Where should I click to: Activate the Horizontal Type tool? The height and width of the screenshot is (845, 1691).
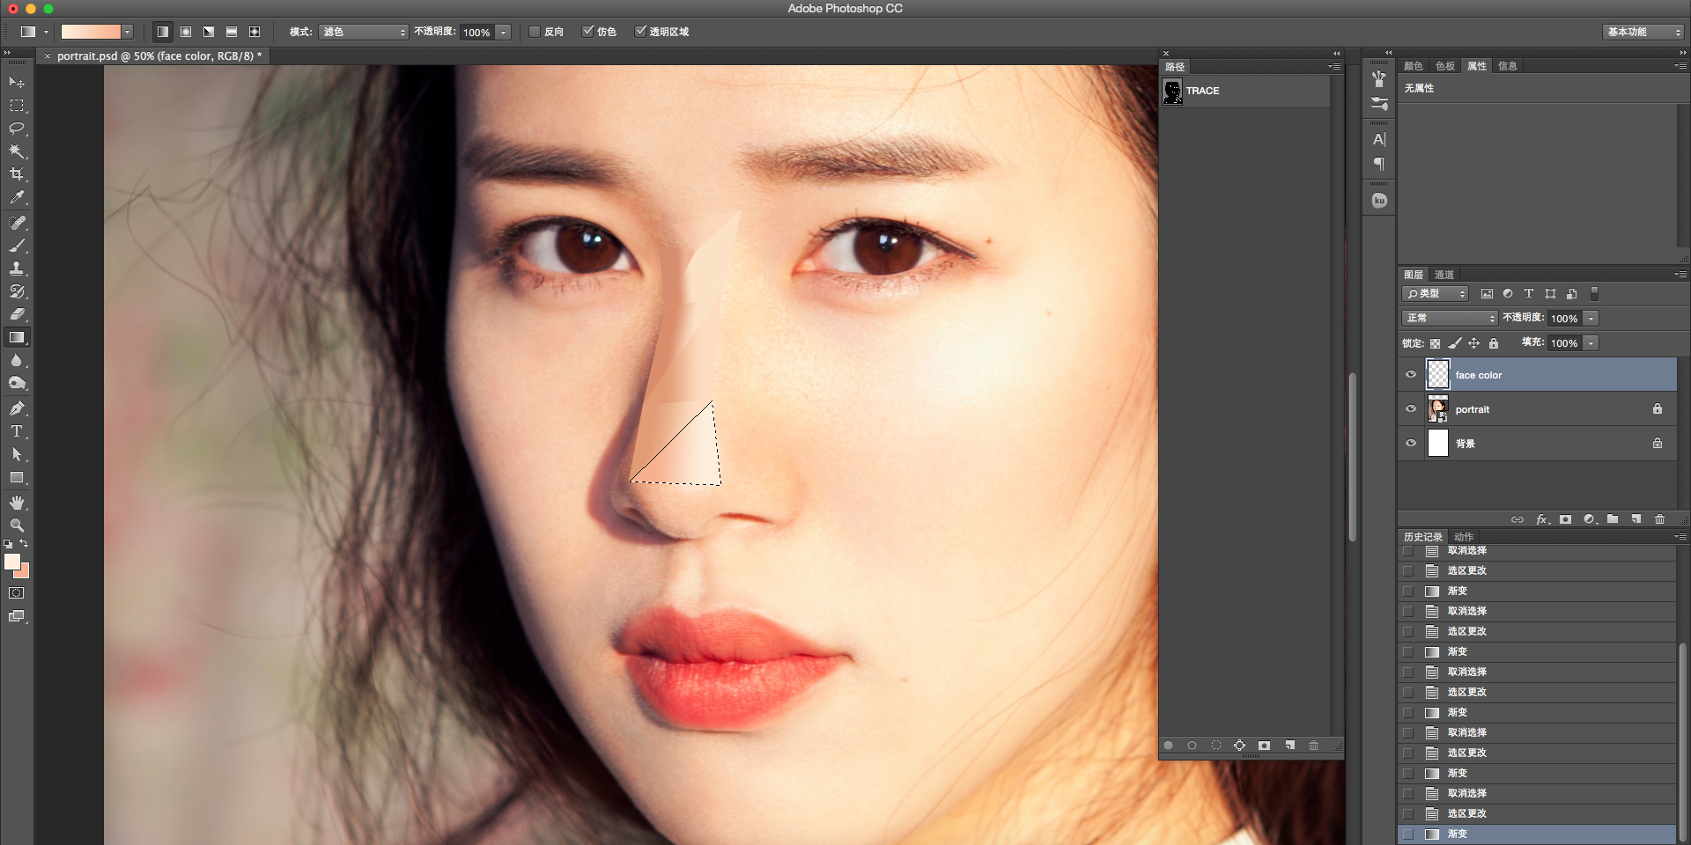coord(17,431)
